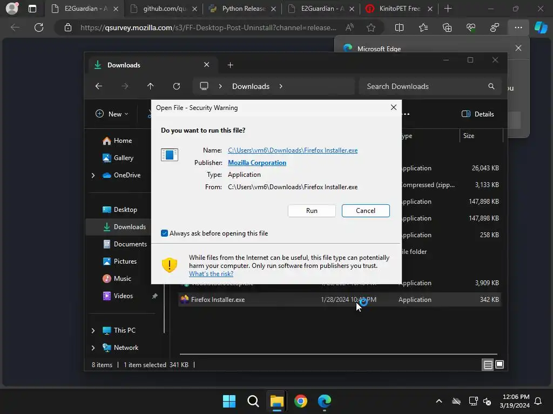This screenshot has height=414, width=553.
Task: Open the Windows Start menu
Action: [x=229, y=401]
